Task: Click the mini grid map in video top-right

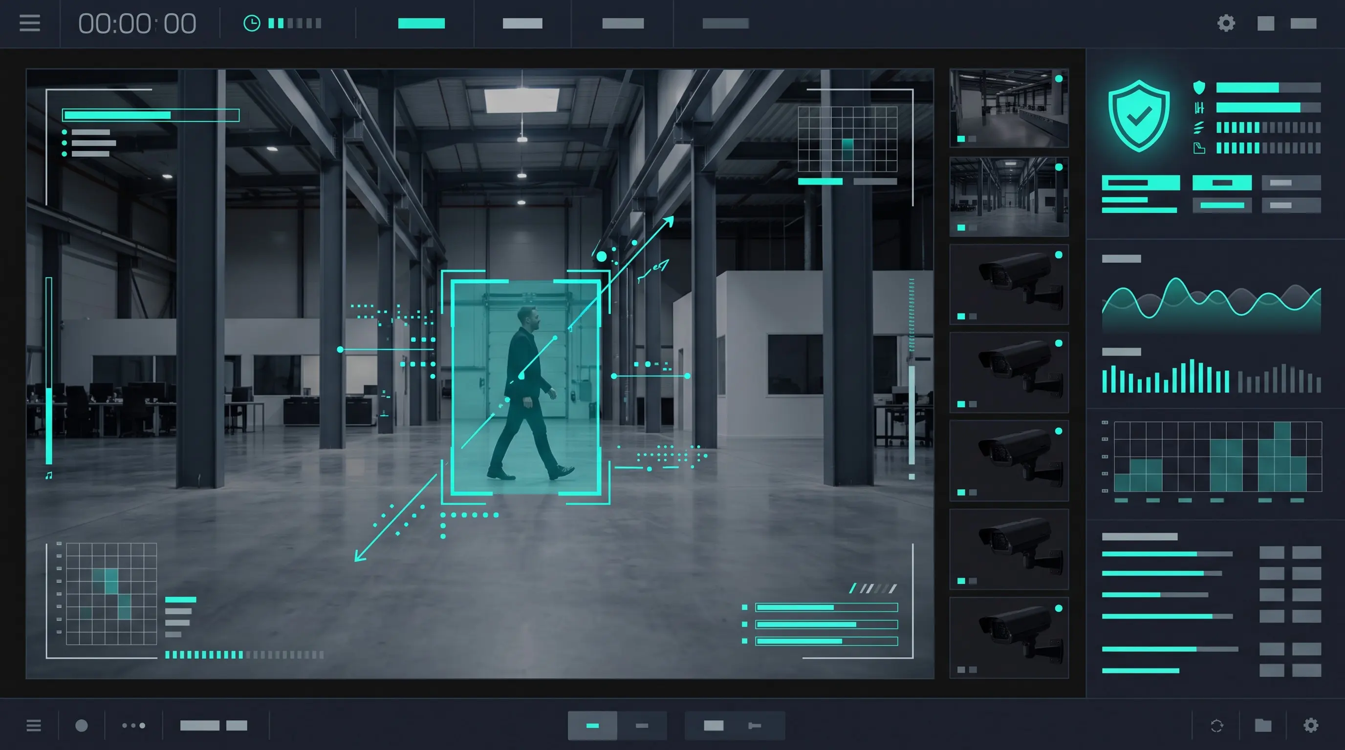Action: point(847,139)
